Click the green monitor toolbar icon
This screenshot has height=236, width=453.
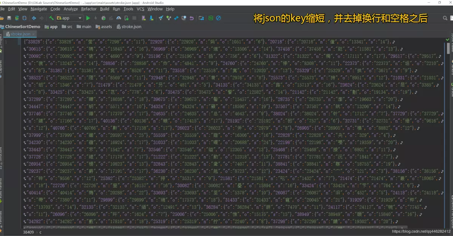coord(211,18)
